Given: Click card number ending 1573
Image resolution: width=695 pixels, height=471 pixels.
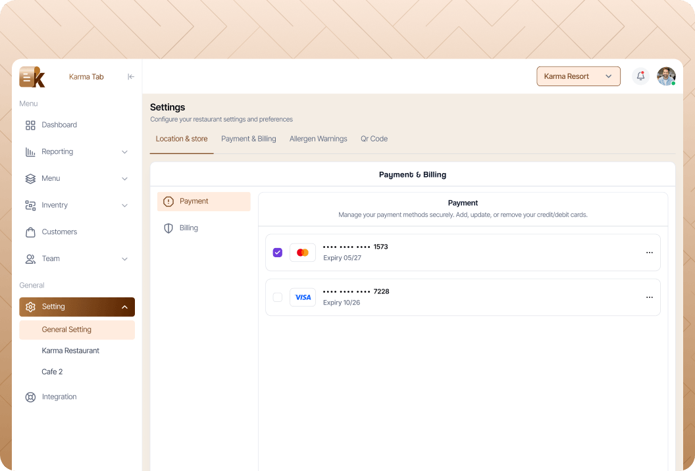Looking at the screenshot, I should coord(355,247).
